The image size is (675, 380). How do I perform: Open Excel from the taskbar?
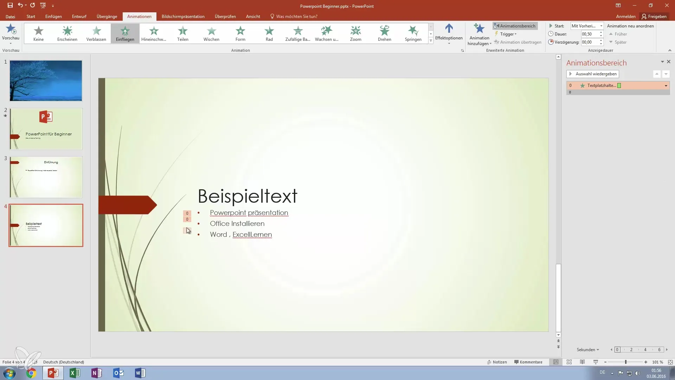point(75,373)
